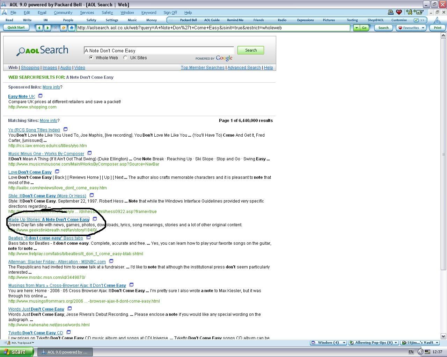Click the Print button

click(x=438, y=28)
